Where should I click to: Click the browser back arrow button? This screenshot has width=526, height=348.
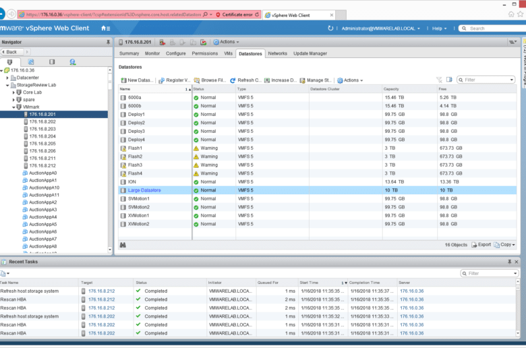[2, 14]
